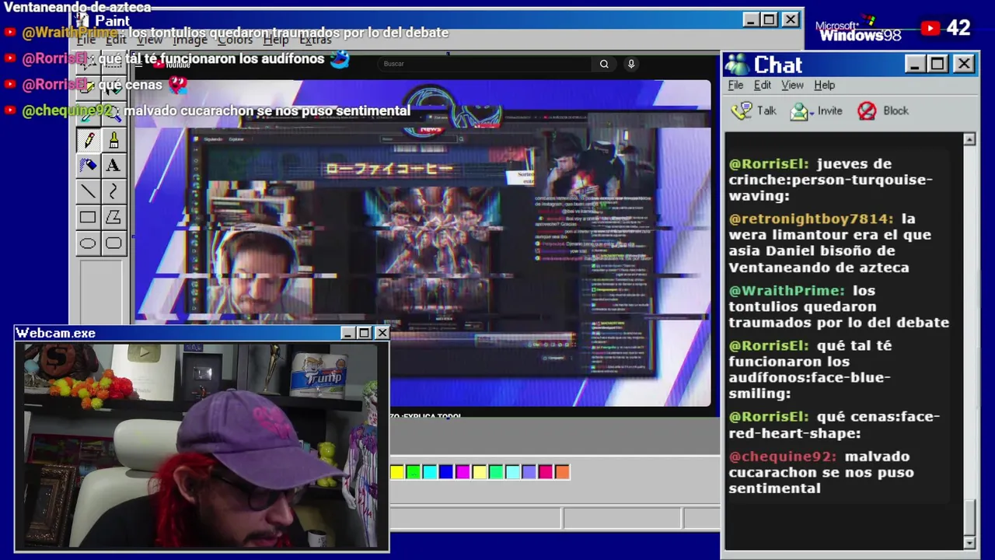Click the YouTube Buscar search field

pos(486,64)
